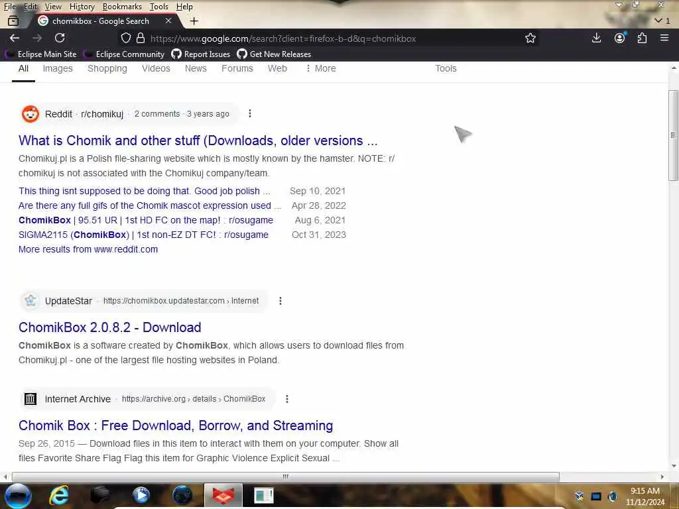Open the Firefox account icon
This screenshot has width=679, height=509.
click(620, 38)
